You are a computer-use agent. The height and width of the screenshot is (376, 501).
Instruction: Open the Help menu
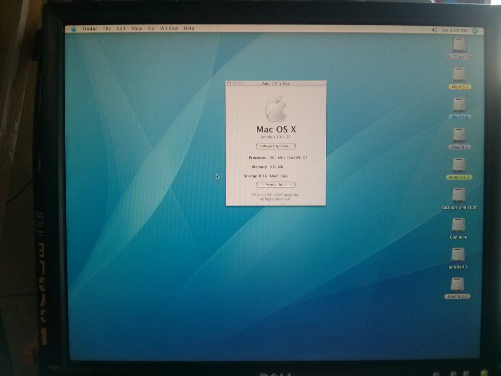(x=189, y=28)
